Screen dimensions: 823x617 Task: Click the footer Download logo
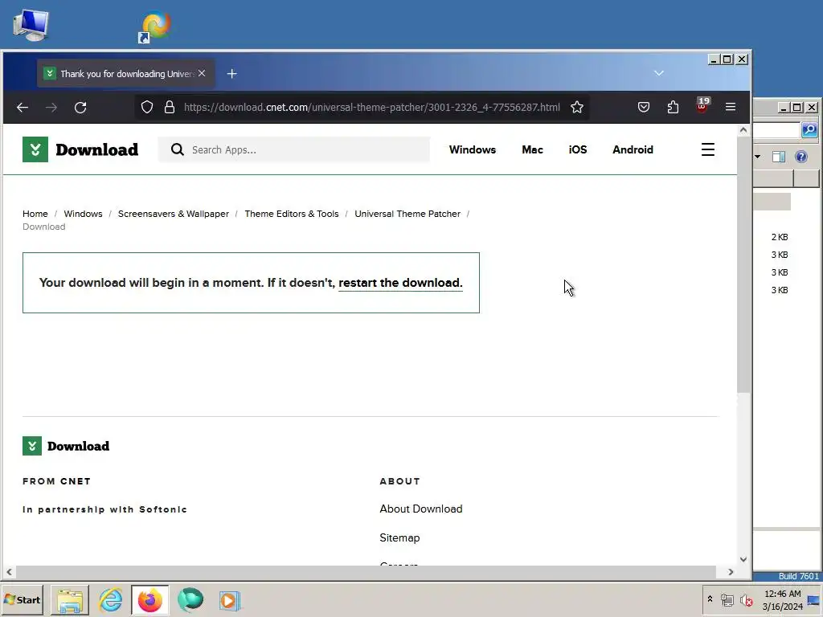tap(66, 446)
